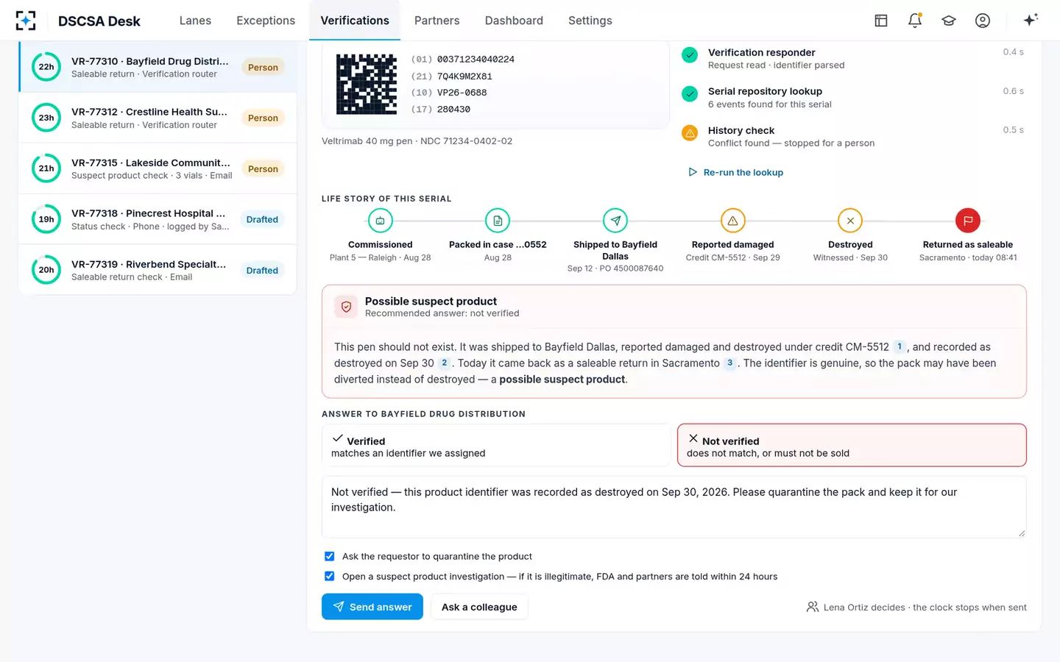Screen dimensions: 1060x662
Task: Click the shield icon in suspect product alert
Action: tap(346, 307)
